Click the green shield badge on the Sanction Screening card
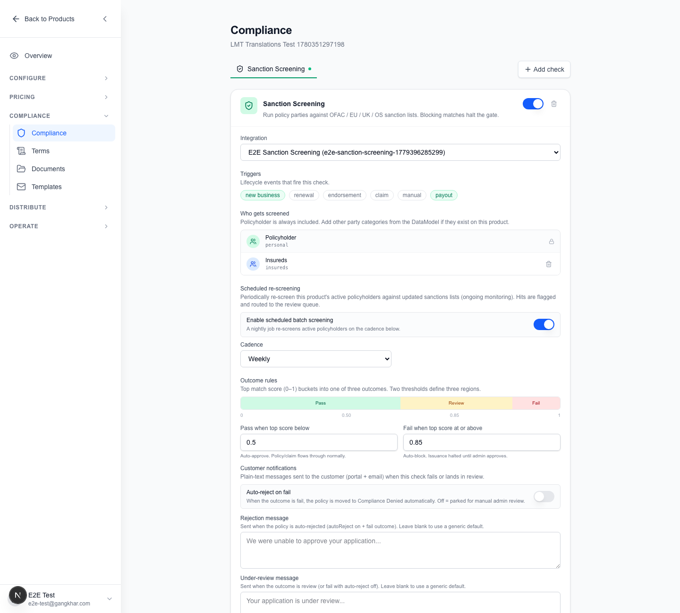The height and width of the screenshot is (613, 680). click(249, 106)
